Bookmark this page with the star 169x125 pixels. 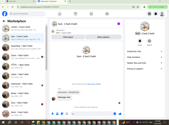click(x=138, y=7)
